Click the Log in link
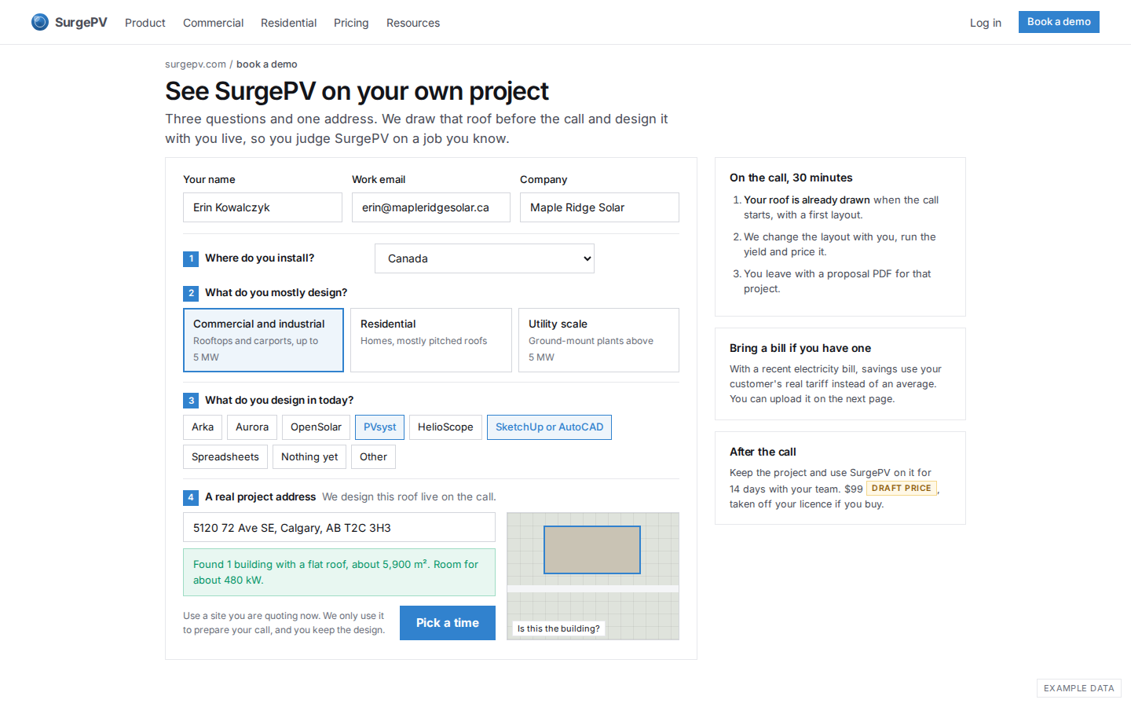Viewport: 1131px width, 707px height. (986, 23)
